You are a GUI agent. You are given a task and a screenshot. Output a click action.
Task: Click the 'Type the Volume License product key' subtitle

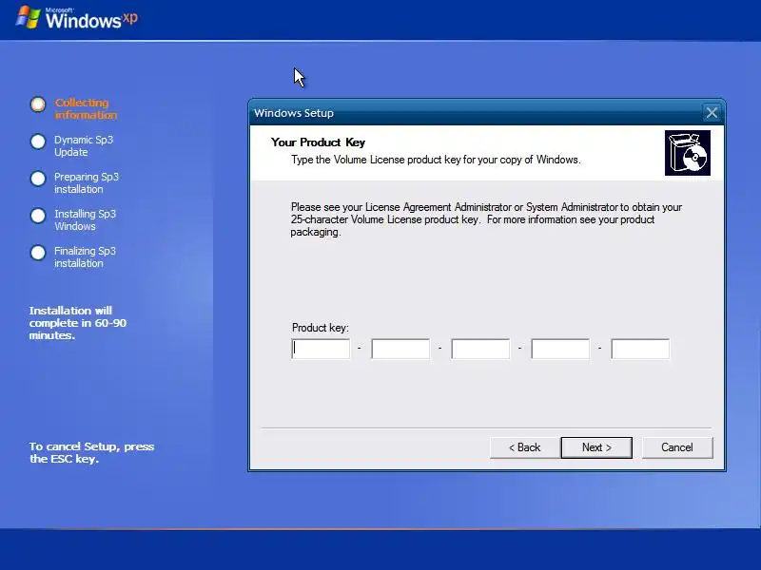[x=436, y=160]
